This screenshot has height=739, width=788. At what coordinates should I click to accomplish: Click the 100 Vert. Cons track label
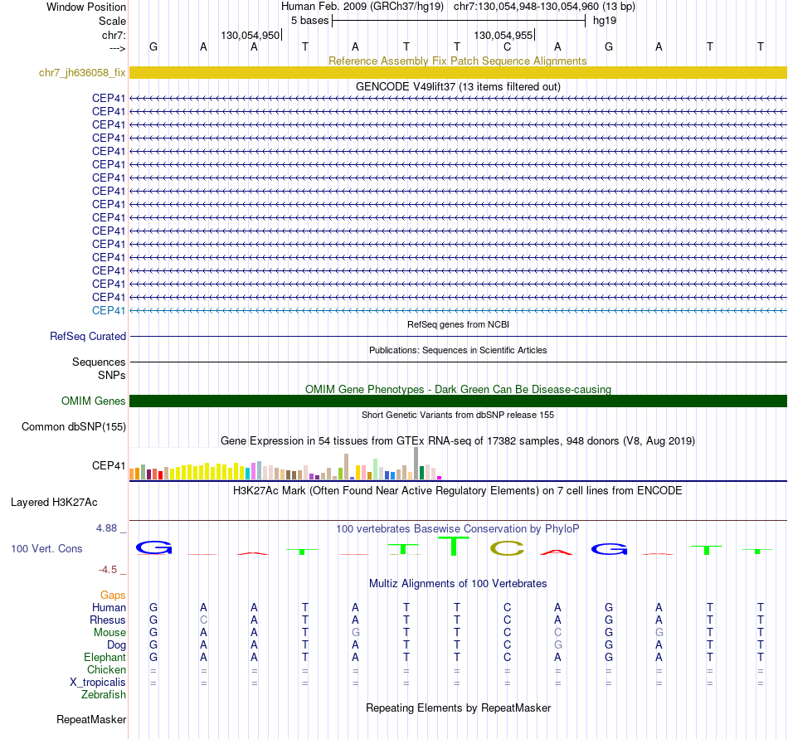click(x=46, y=548)
